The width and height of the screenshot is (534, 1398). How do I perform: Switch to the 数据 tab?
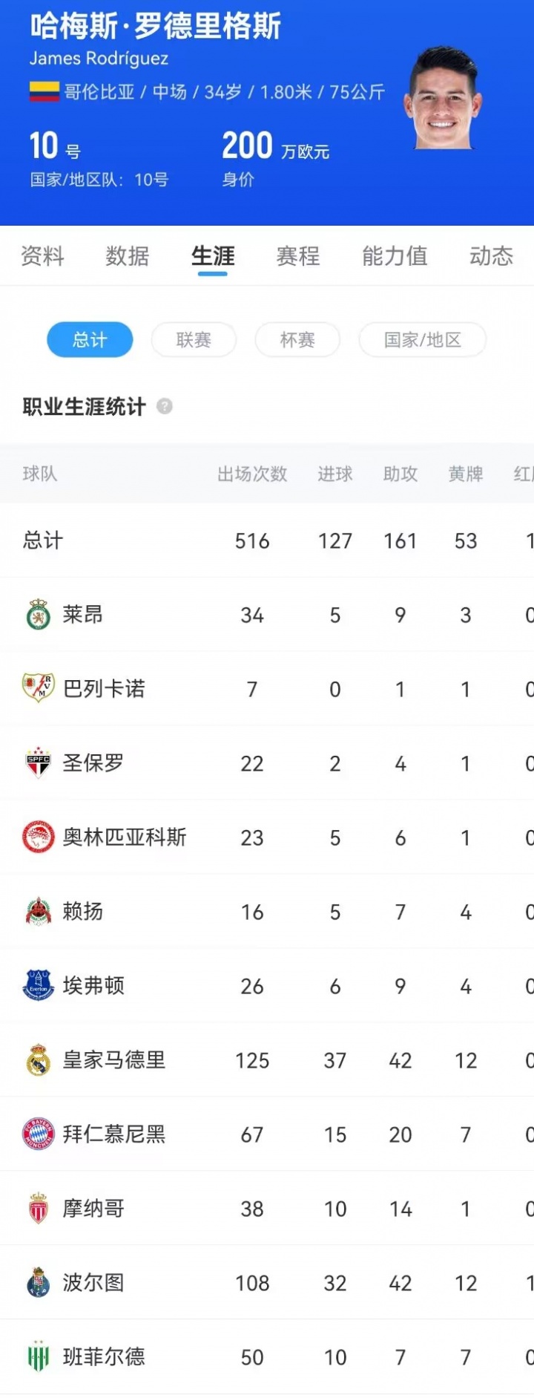127,256
